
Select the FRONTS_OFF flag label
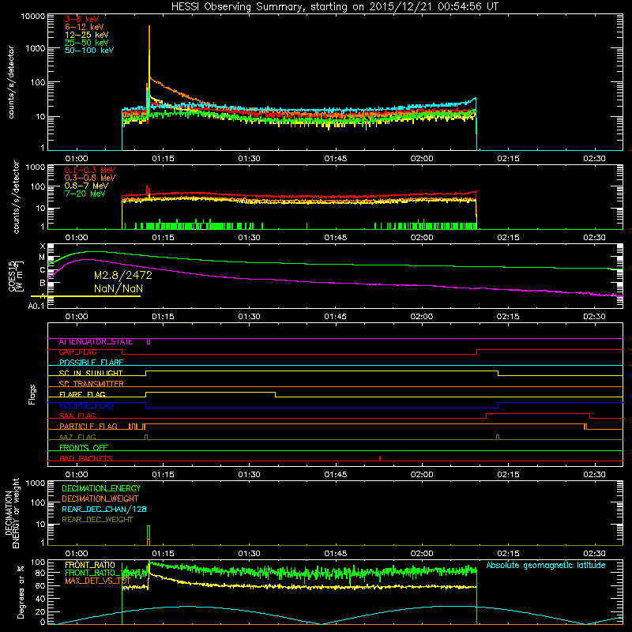tap(84, 448)
